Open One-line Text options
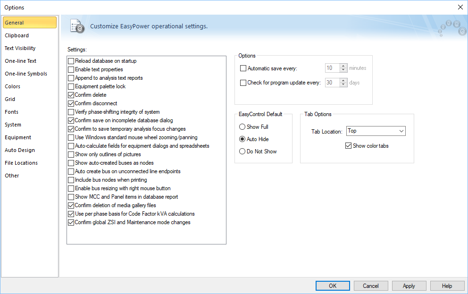 [20, 61]
